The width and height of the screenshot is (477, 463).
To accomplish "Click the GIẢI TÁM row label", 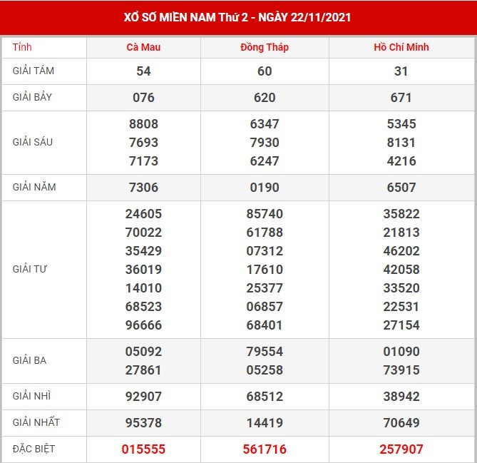I will pyautogui.click(x=34, y=71).
